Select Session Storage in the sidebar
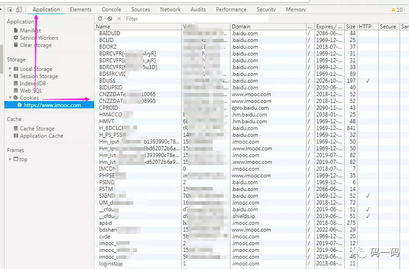This screenshot has width=409, height=269. tap(39, 76)
